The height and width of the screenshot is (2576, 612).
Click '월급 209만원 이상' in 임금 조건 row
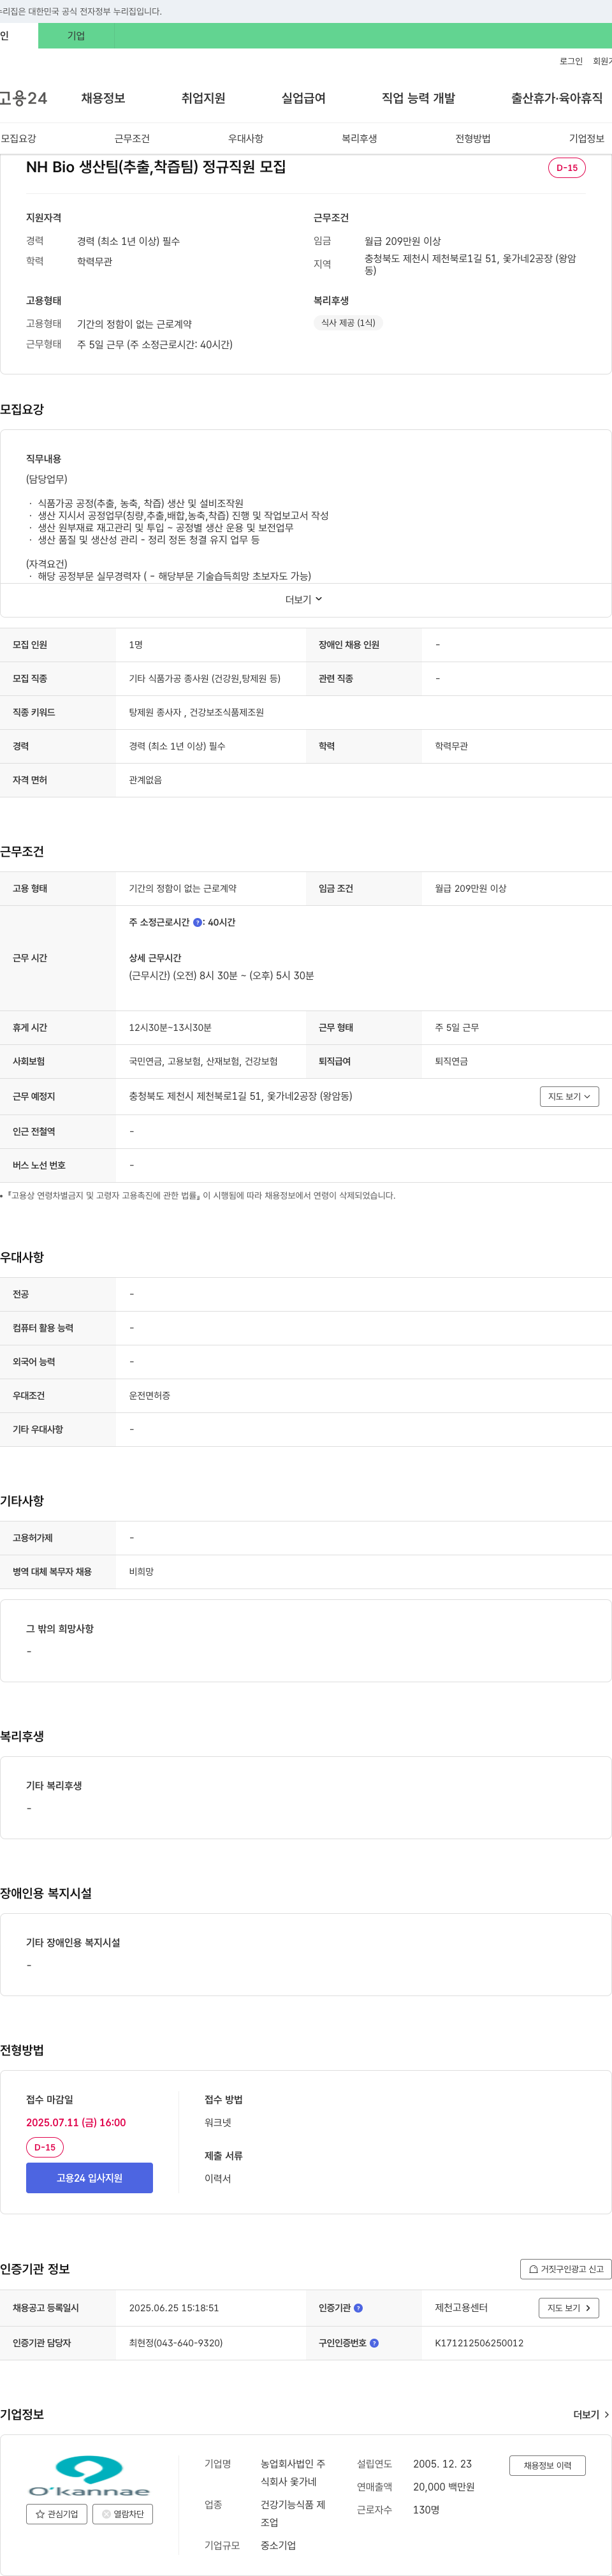(470, 889)
